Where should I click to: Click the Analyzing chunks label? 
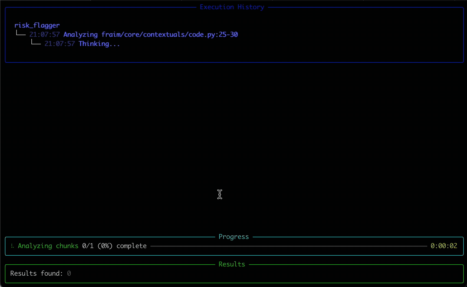pyautogui.click(x=48, y=246)
